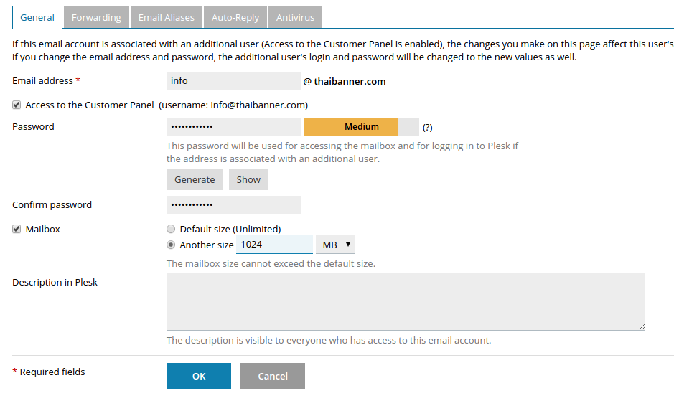
Task: Go to the Auto-Reply tab
Action: [235, 17]
